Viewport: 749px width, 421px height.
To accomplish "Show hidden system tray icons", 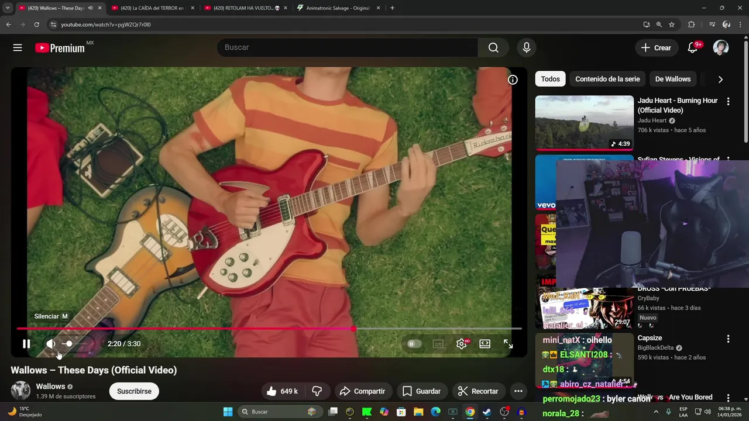I will tap(657, 412).
